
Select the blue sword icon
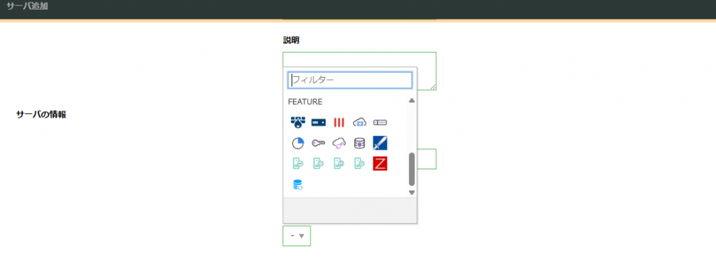(380, 143)
